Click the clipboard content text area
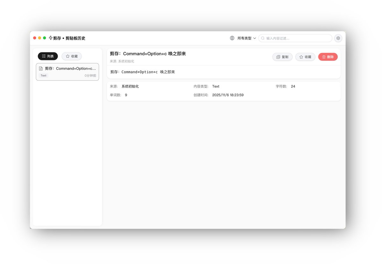382x264 pixels. [223, 72]
